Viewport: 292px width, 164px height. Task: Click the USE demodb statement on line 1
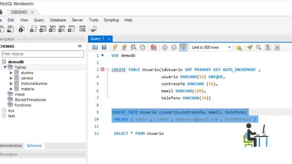[x=123, y=56]
